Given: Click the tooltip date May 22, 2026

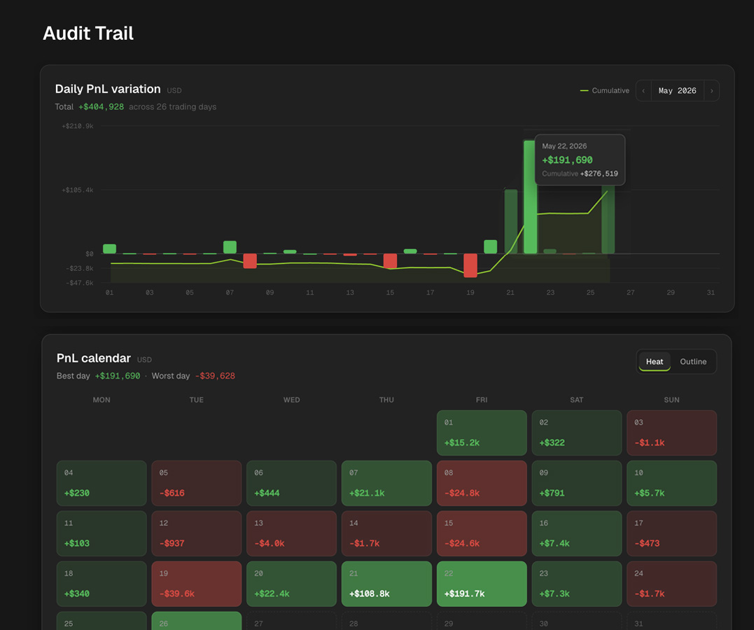Looking at the screenshot, I should (x=564, y=146).
